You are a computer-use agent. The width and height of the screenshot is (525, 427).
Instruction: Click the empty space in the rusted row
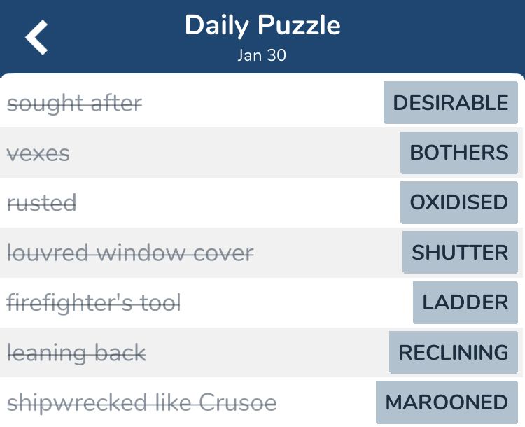(x=238, y=203)
